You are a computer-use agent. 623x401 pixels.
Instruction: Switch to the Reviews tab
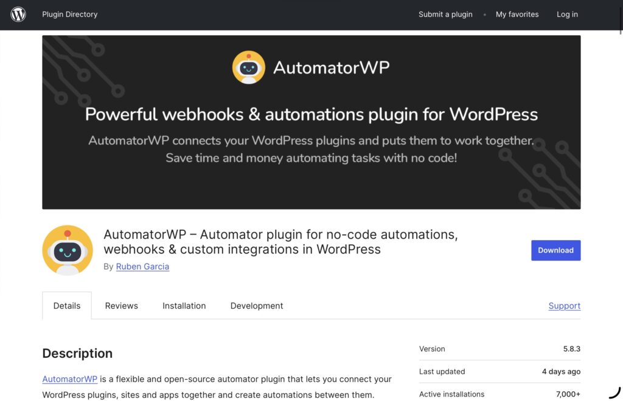(121, 306)
